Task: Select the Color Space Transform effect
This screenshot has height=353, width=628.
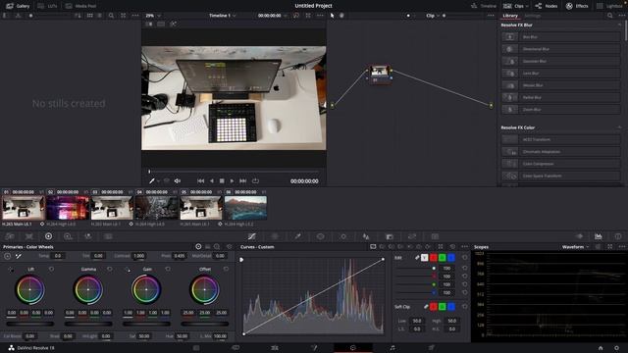Action: pyautogui.click(x=560, y=176)
